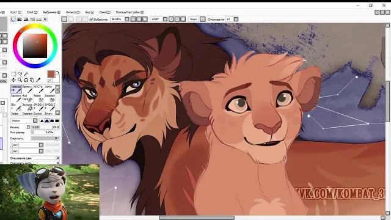Click the Норм button in the toolbar
The image size is (391, 220).
[x=193, y=19]
